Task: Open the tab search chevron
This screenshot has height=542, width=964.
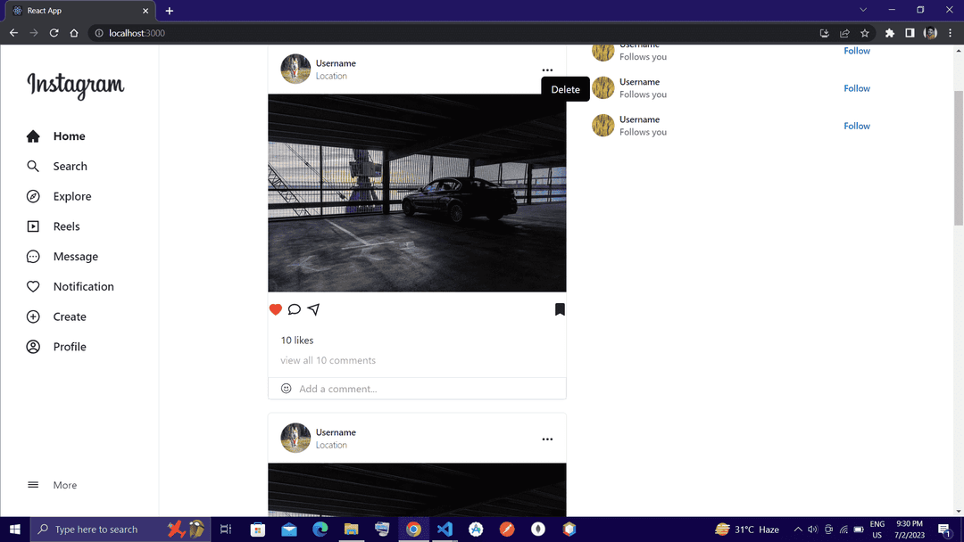Action: click(x=863, y=10)
